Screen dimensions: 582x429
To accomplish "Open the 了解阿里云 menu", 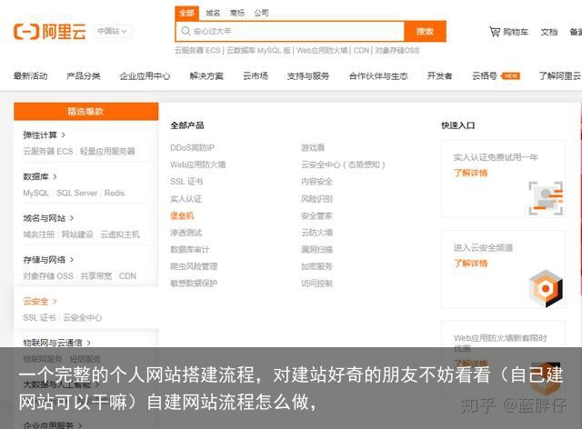I will click(x=560, y=76).
